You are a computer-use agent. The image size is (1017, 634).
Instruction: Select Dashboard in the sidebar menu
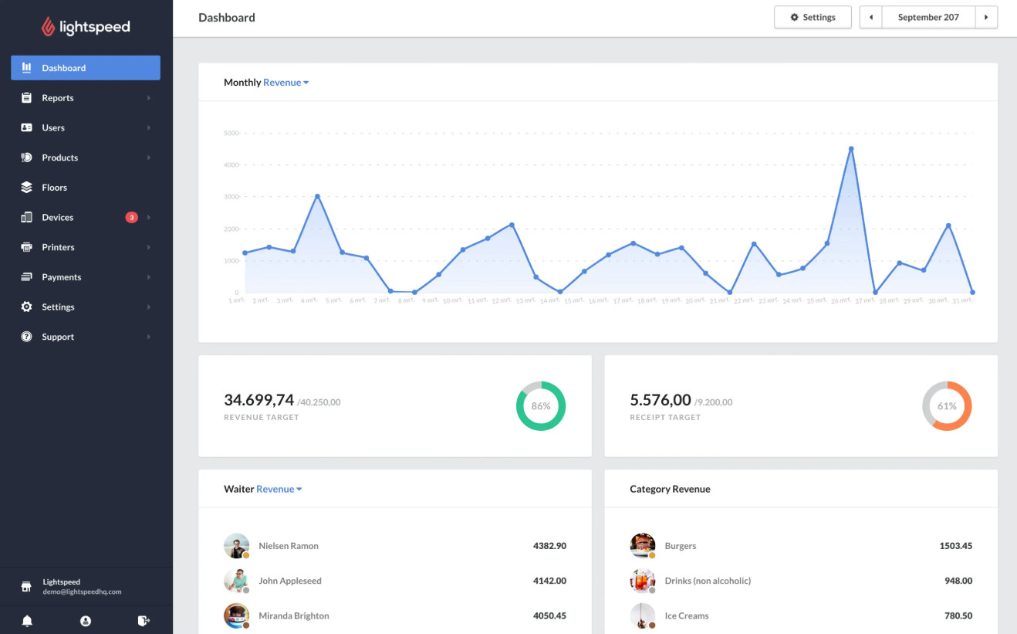pos(86,68)
